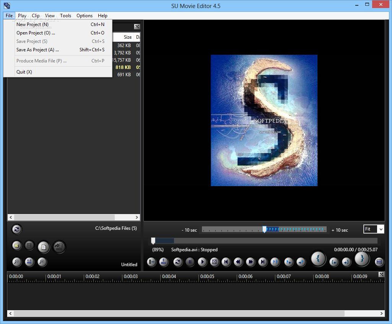Click the play button
The height and width of the screenshot is (324, 392).
coord(202,262)
